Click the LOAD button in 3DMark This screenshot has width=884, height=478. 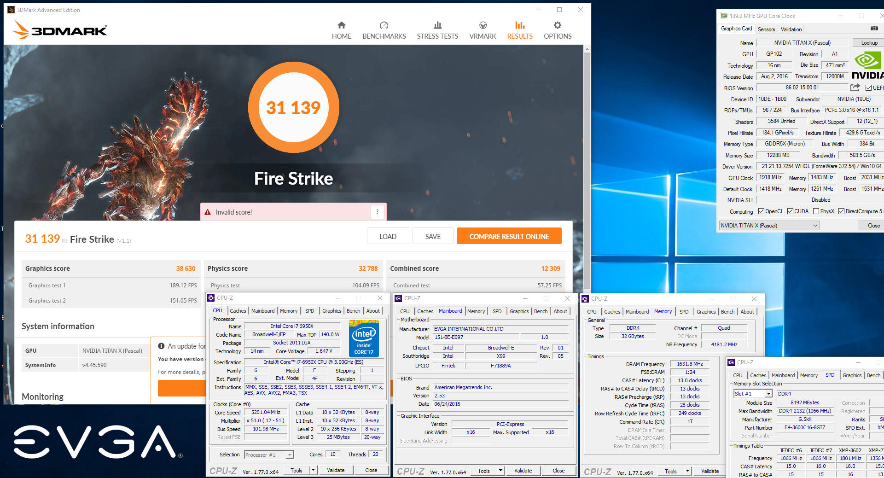coord(388,236)
